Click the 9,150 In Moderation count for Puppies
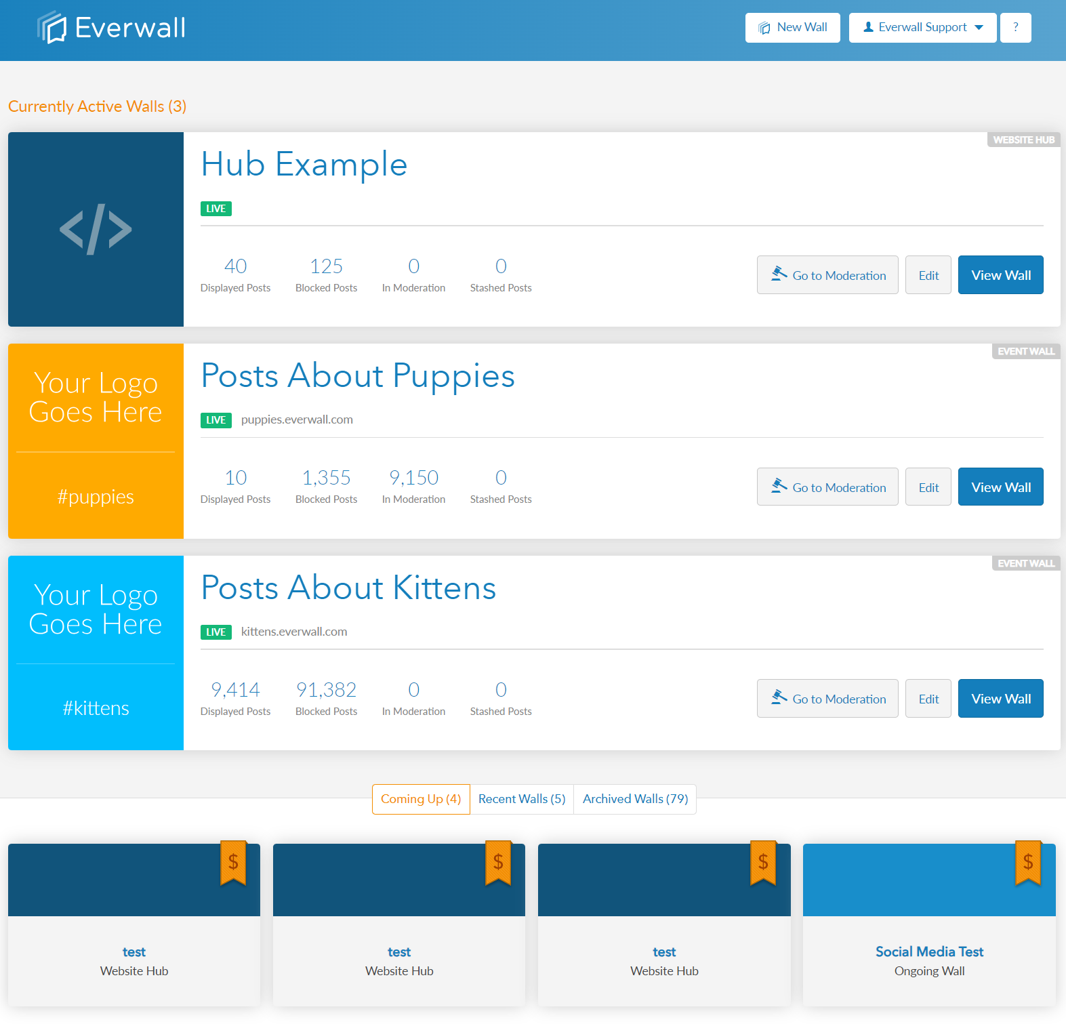1066x1024 pixels. pos(413,478)
